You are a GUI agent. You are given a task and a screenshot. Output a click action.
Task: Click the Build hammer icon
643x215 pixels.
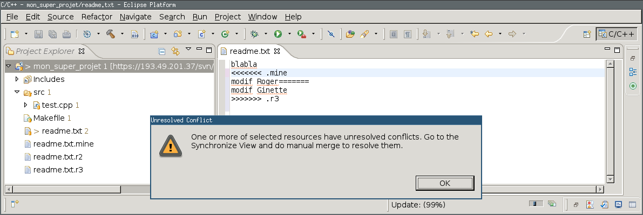pyautogui.click(x=111, y=34)
